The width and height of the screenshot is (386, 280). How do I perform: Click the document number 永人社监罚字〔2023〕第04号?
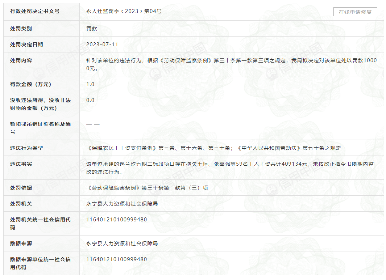[x=124, y=11]
